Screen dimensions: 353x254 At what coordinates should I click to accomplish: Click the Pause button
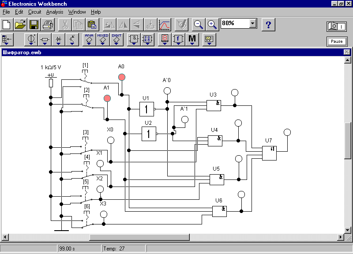337,41
